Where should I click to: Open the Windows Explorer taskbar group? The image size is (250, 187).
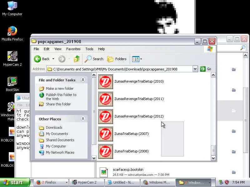pos(193,182)
